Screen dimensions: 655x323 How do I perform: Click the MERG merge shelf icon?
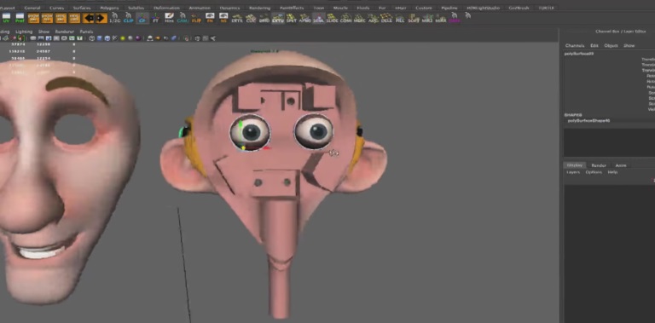point(359,18)
